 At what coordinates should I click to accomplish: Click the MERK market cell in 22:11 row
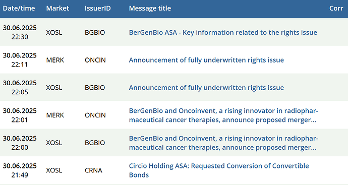(x=55, y=60)
